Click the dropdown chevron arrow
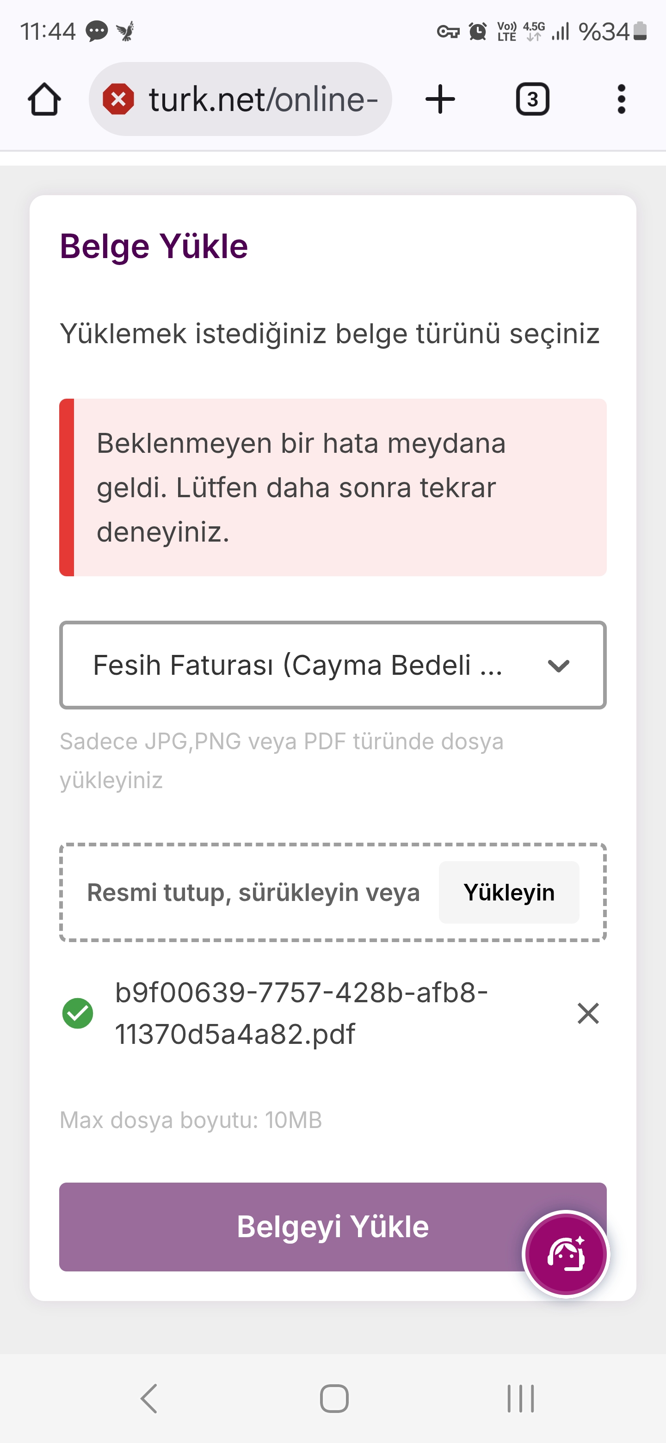The height and width of the screenshot is (1443, 666). click(558, 666)
